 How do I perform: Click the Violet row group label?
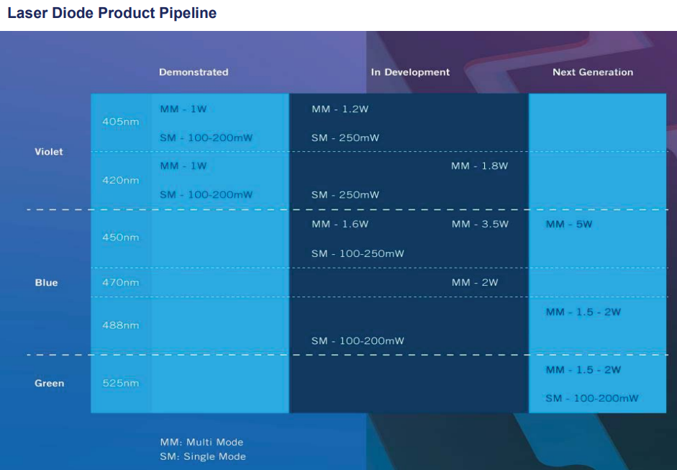pyautogui.click(x=49, y=152)
